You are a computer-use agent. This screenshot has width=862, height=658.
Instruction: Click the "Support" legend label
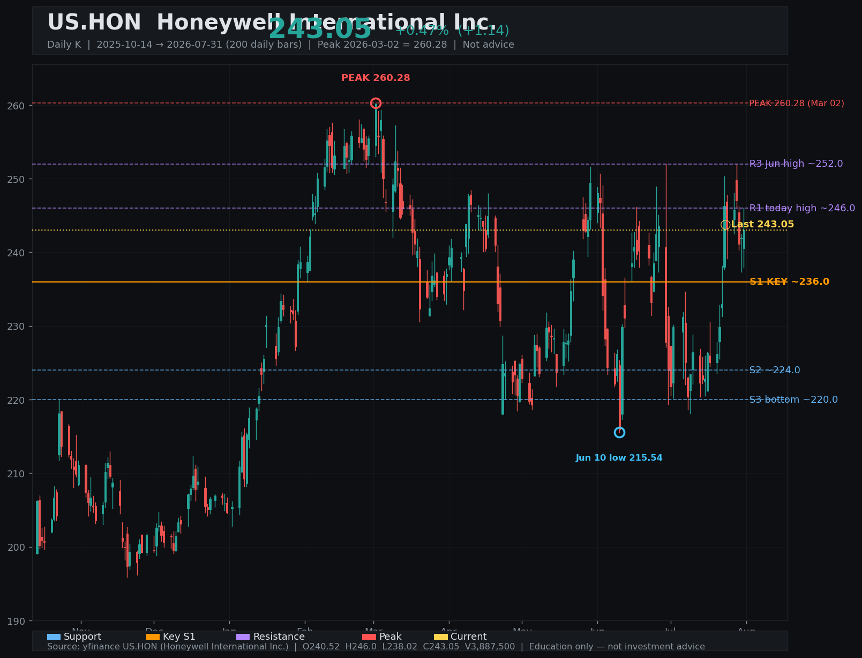pyautogui.click(x=83, y=637)
